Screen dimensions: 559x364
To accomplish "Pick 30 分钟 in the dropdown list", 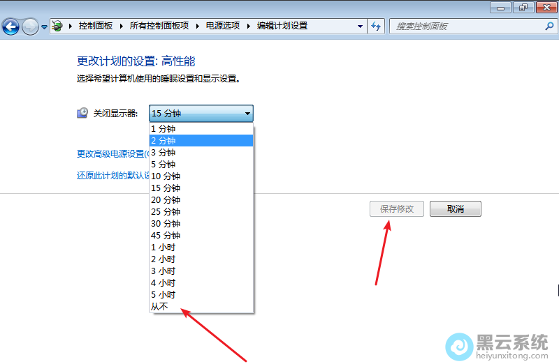I will [166, 223].
